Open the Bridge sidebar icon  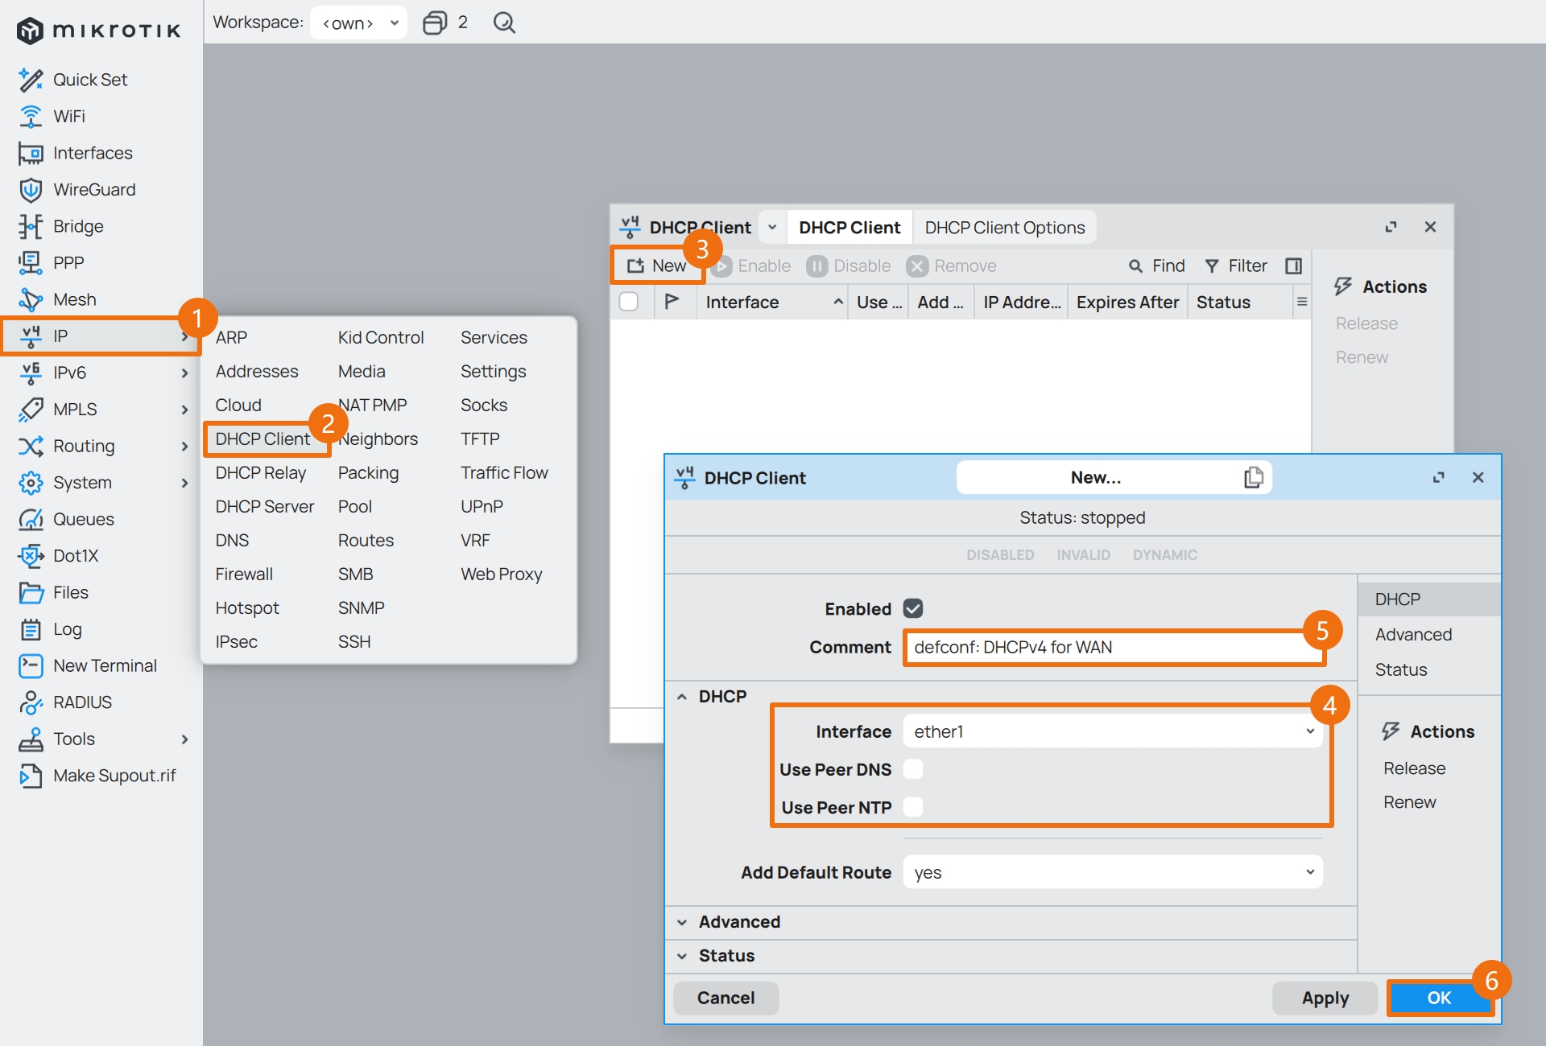(x=31, y=226)
